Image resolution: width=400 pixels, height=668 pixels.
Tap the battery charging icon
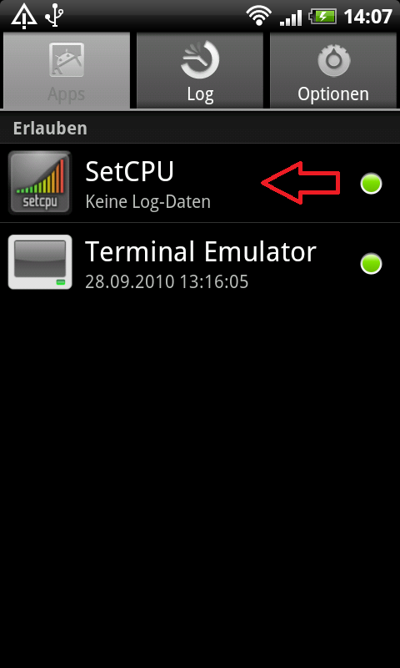[x=322, y=17]
